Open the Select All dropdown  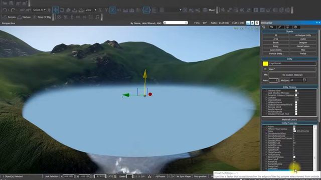tap(39, 10)
